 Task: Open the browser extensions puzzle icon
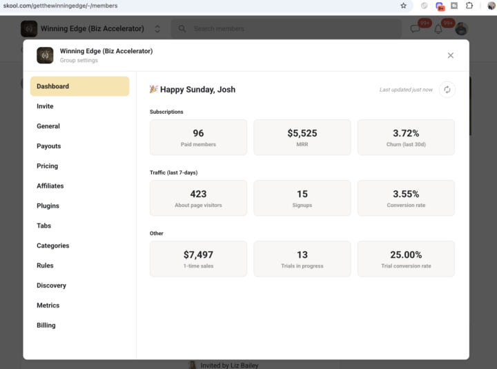(469, 6)
